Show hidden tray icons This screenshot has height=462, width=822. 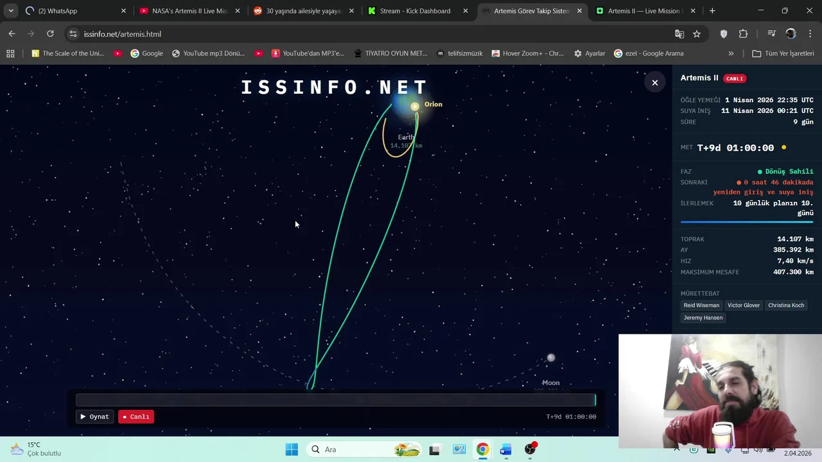(677, 449)
